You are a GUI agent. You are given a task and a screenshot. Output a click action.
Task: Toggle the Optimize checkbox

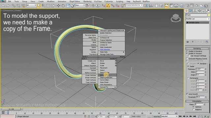(194, 107)
